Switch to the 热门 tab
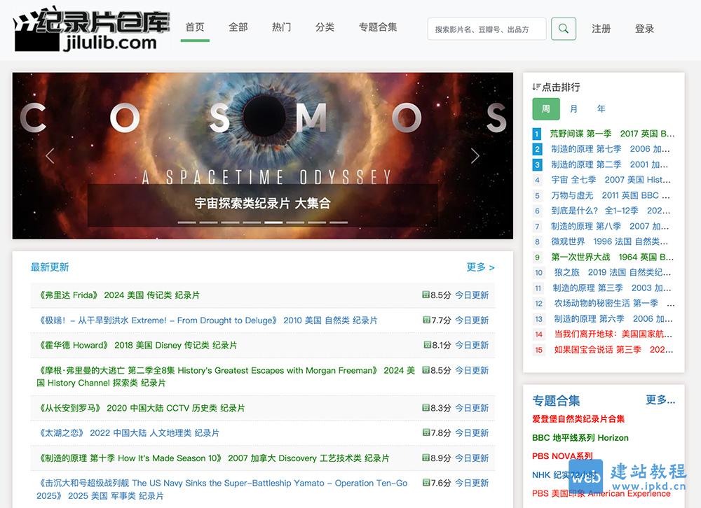This screenshot has width=701, height=508. coord(281,27)
